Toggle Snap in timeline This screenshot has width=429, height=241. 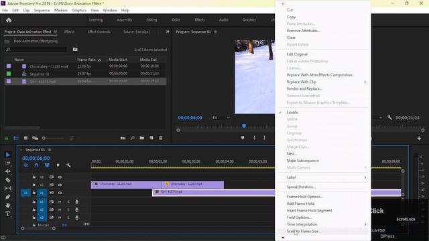point(36,165)
